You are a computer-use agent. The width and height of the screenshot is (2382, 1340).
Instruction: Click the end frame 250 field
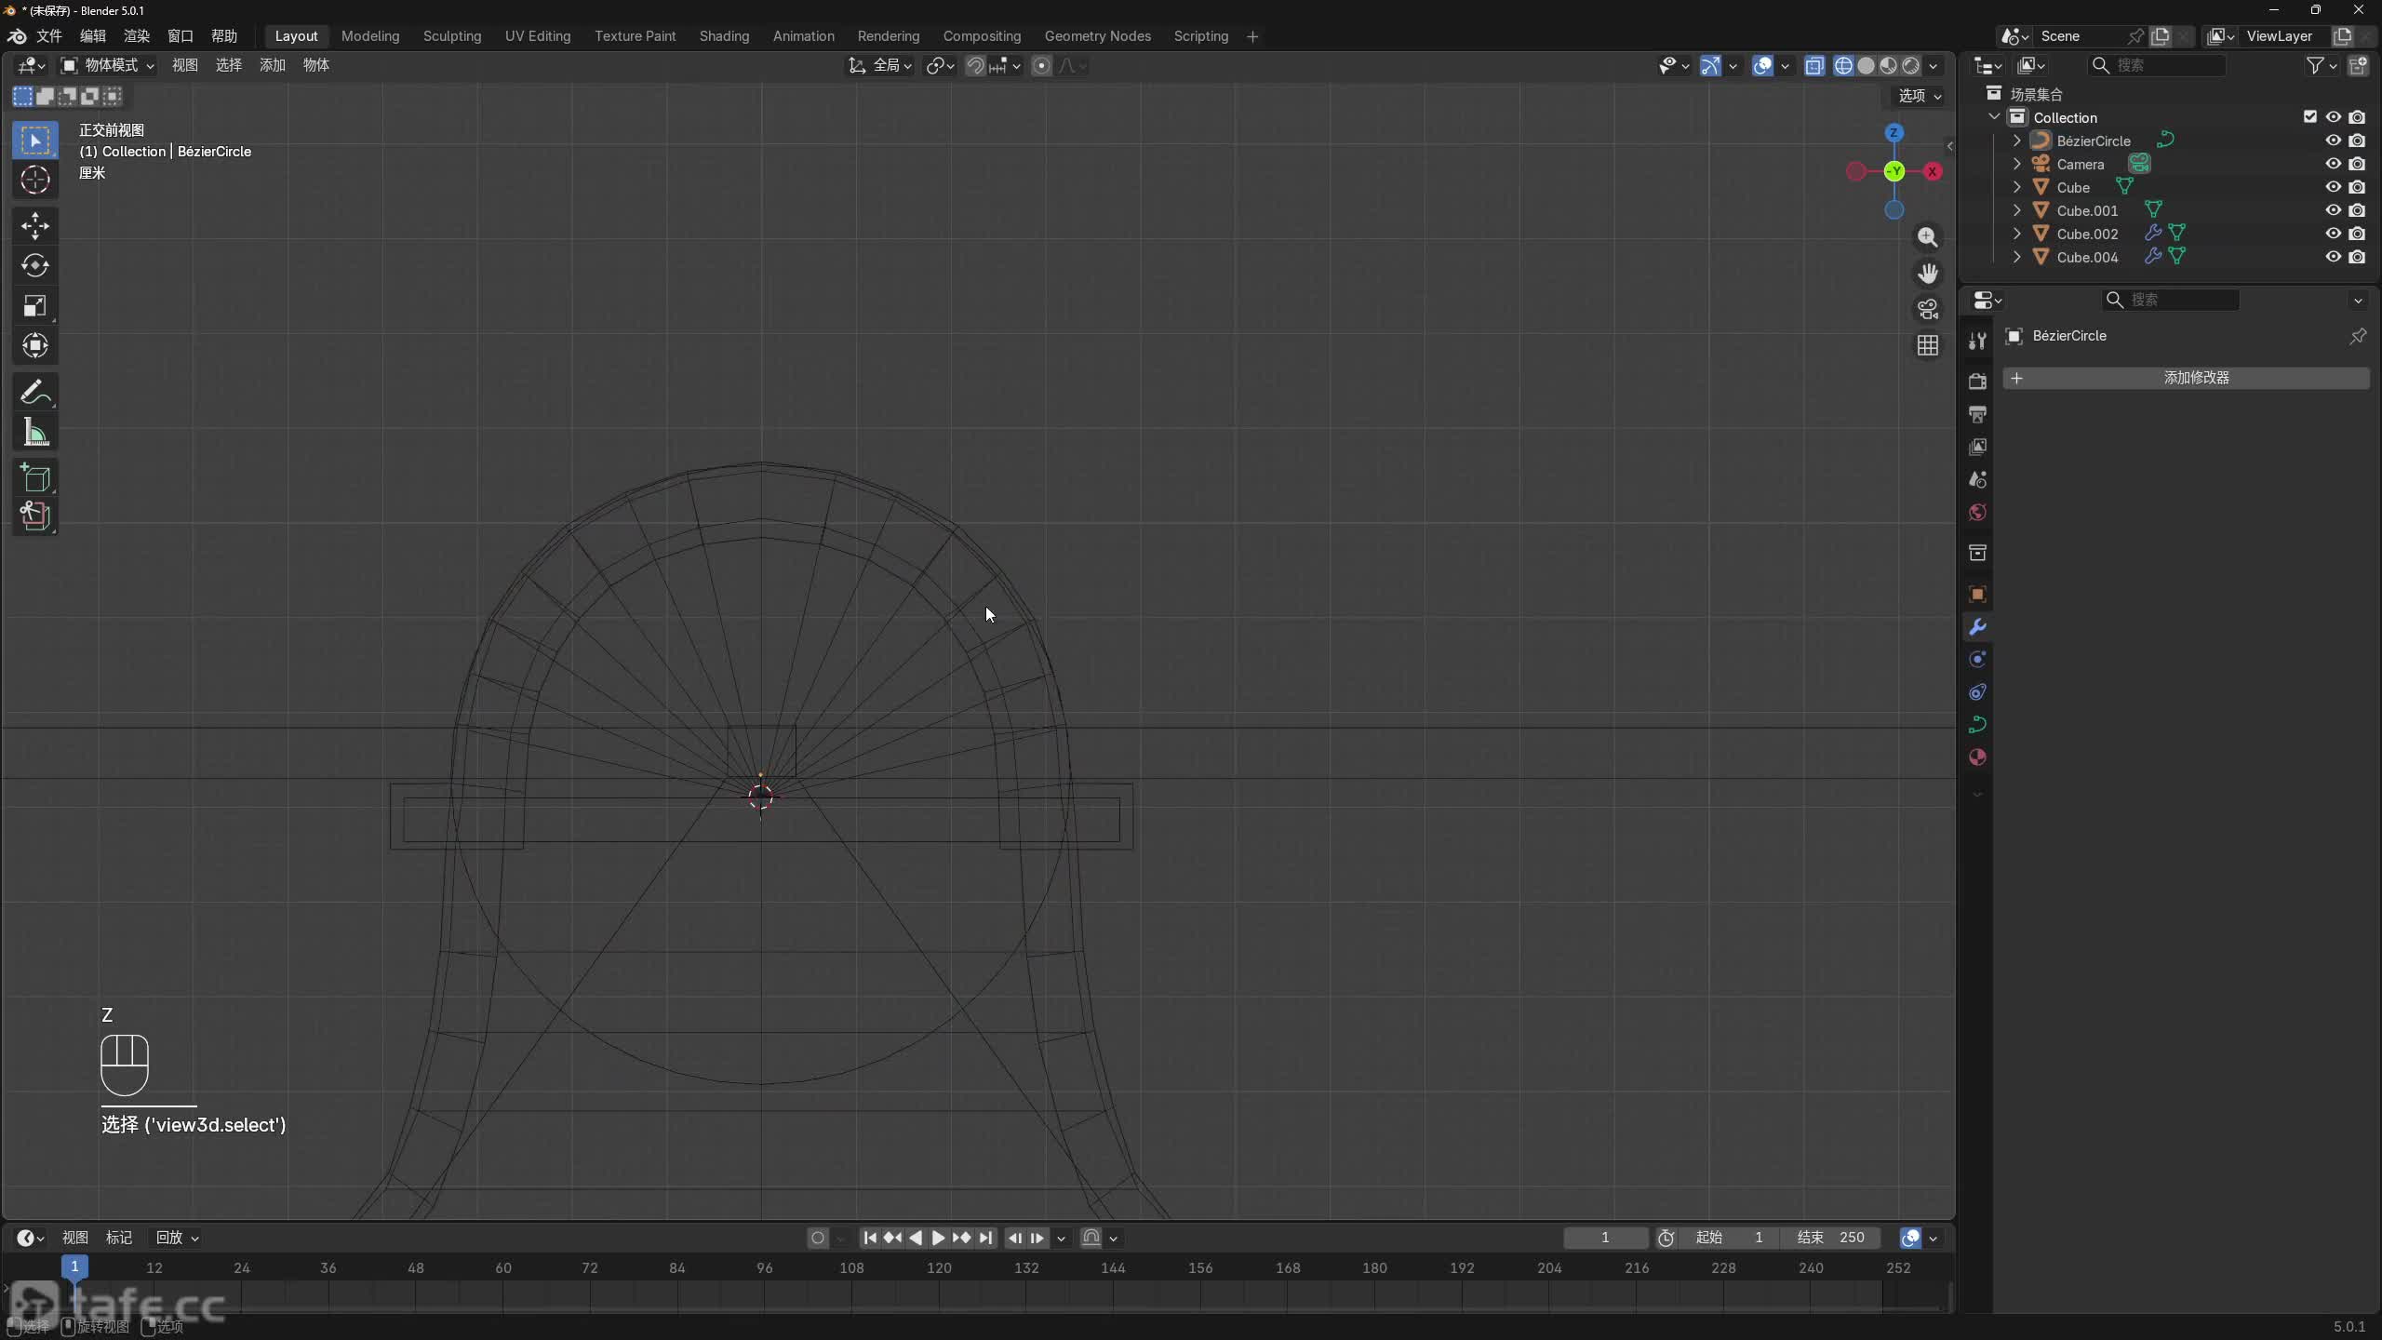click(1831, 1238)
